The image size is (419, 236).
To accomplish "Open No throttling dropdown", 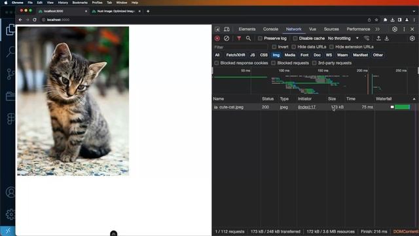I will tap(343, 39).
